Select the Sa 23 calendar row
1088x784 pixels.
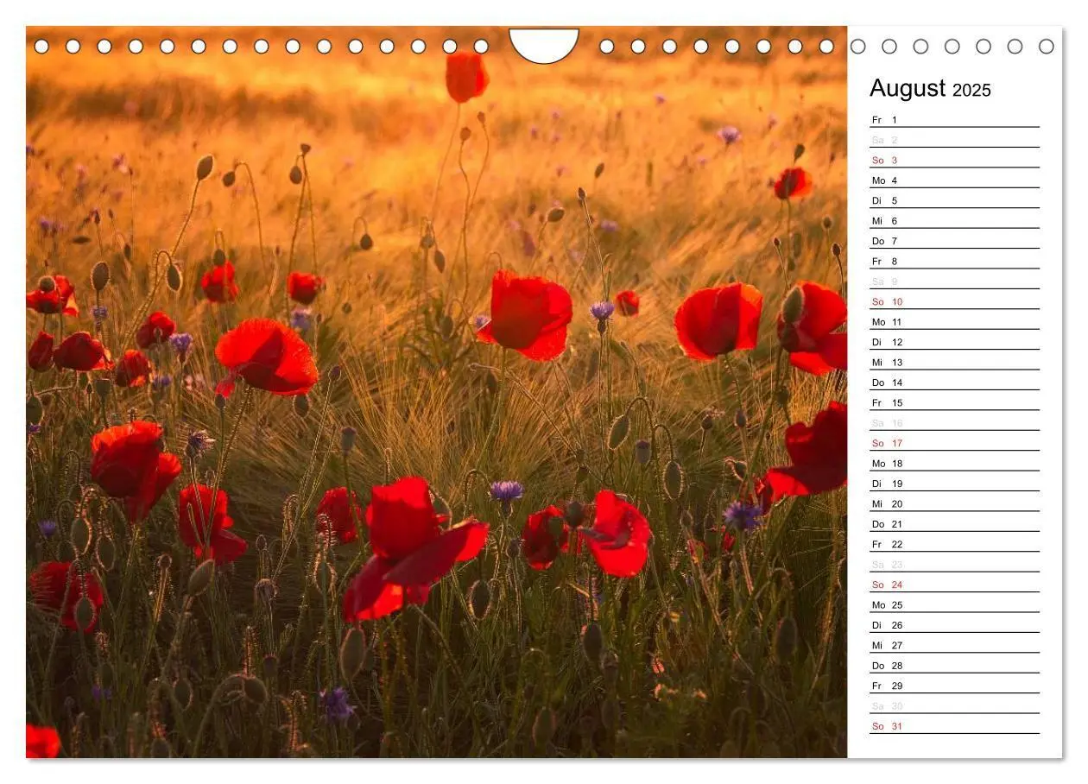[954, 563]
